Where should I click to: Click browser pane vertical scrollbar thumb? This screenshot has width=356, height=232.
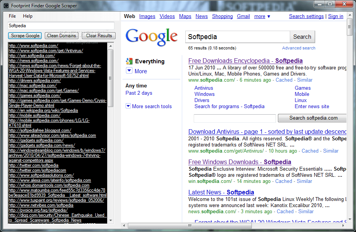pyautogui.click(x=349, y=27)
